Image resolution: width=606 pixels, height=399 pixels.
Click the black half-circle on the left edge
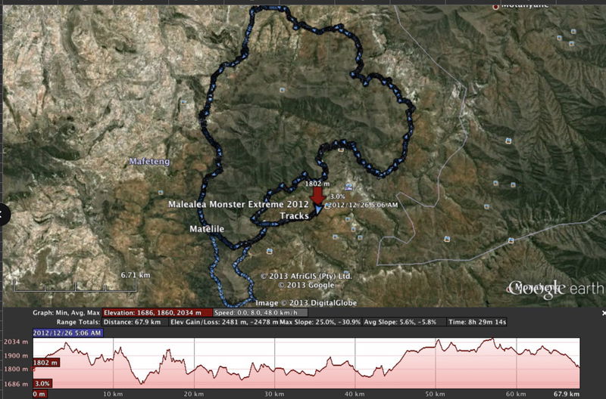[3, 214]
